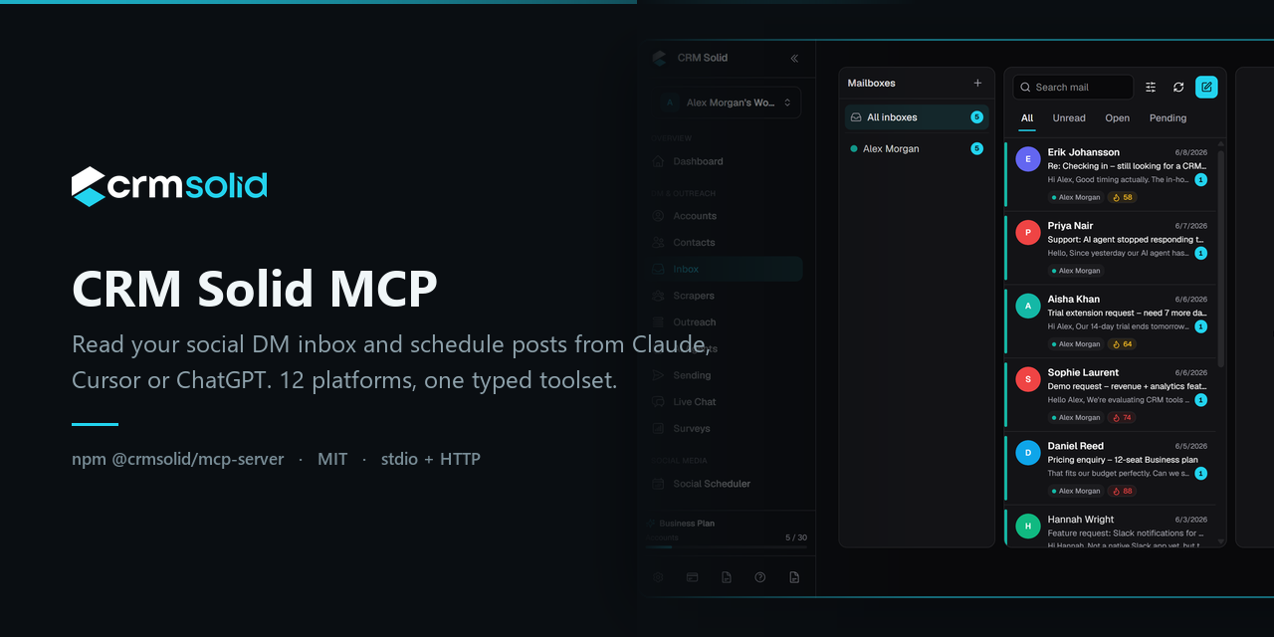Click the score 64 badge on Aisha's message
1274x637 pixels.
(1122, 344)
